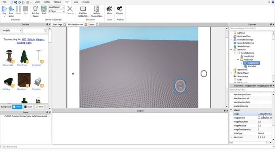Select the Pine Tree model thumbnail
The width and height of the screenshot is (275, 155).
pos(24,56)
